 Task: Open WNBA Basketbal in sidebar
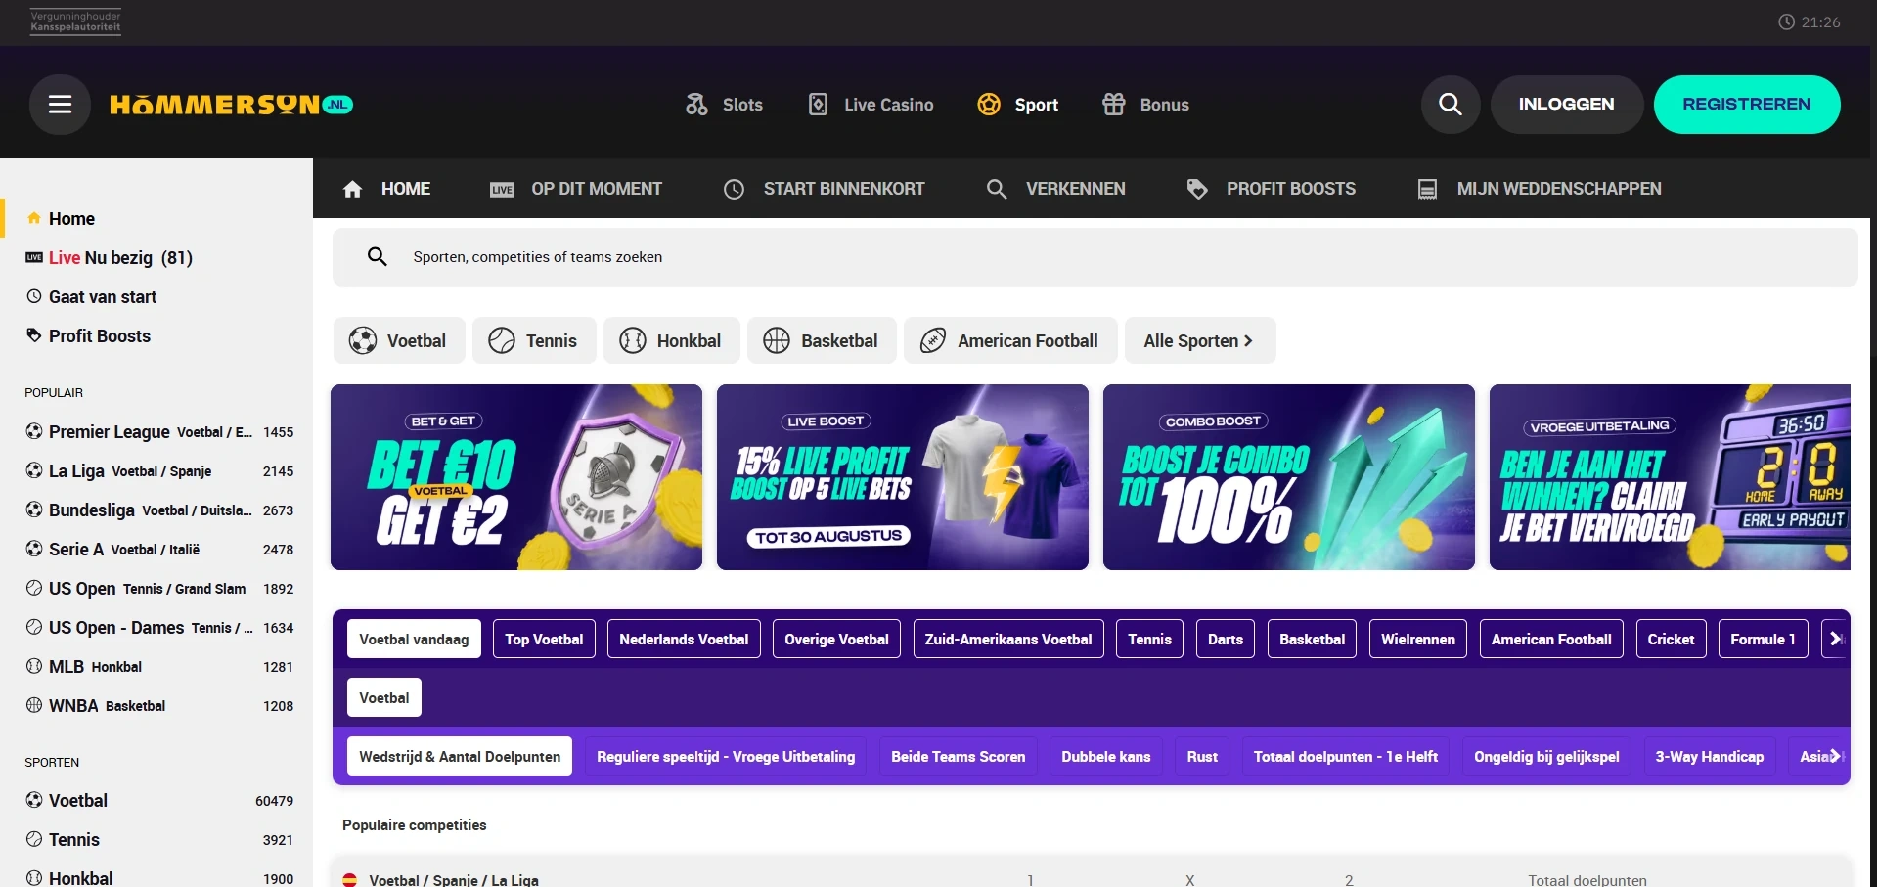pos(156,705)
